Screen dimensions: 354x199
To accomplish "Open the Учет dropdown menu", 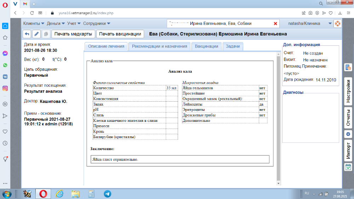I will (74, 23).
